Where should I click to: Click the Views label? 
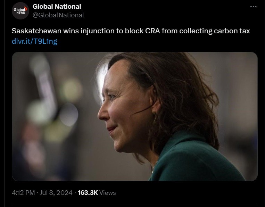point(108,192)
